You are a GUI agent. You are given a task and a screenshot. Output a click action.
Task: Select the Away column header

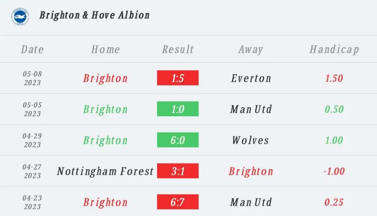[x=251, y=50]
